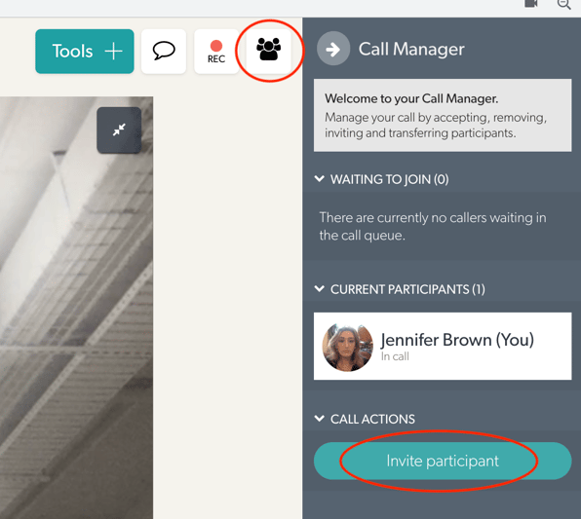Click the Welcome to your Call Manager box
This screenshot has width=581, height=519.
click(x=443, y=115)
